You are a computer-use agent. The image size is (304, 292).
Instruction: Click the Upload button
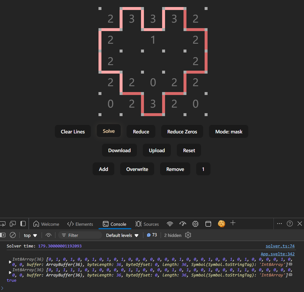[157, 150]
